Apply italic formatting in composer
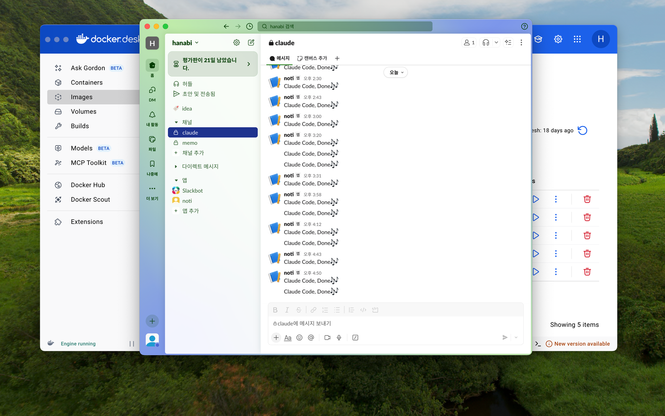The image size is (665, 416). click(287, 310)
